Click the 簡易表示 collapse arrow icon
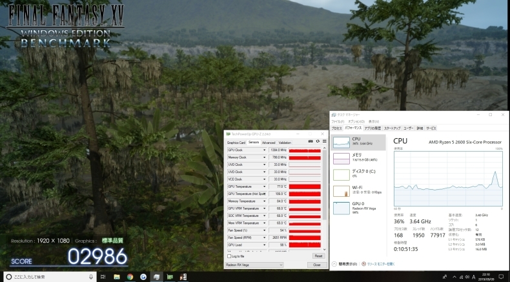510x282 pixels. [x=334, y=264]
